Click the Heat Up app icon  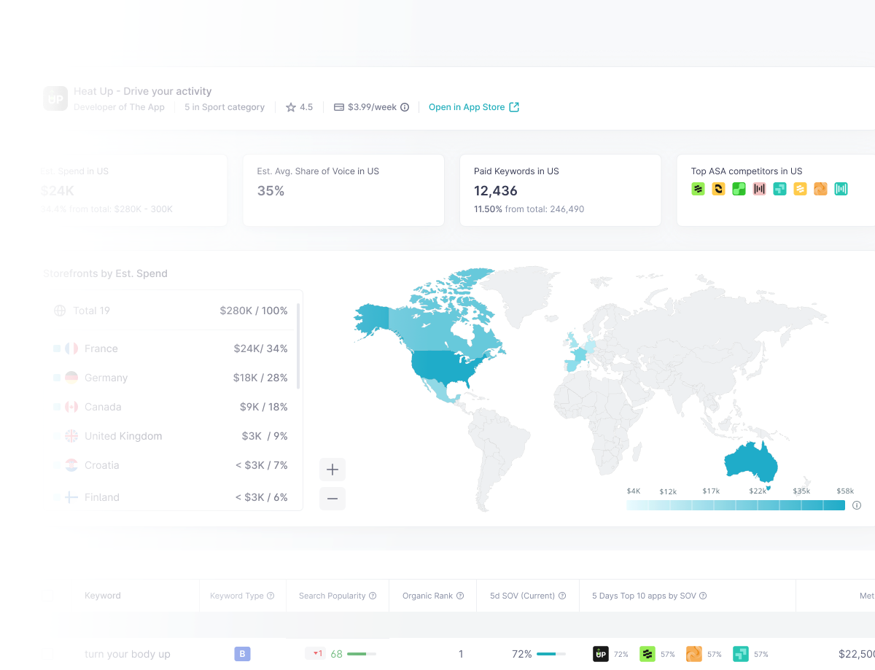pos(55,98)
